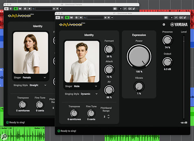The height and width of the screenshot is (141, 194).
Task: Click the large Power knob
Action: click(x=139, y=57)
